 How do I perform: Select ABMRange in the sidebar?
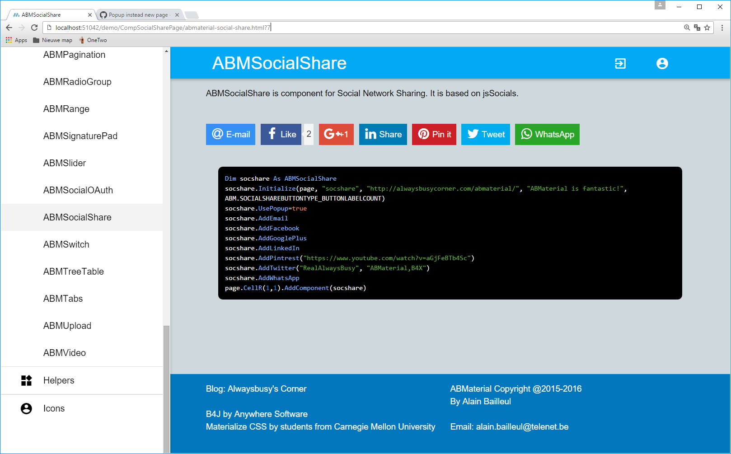click(82, 109)
